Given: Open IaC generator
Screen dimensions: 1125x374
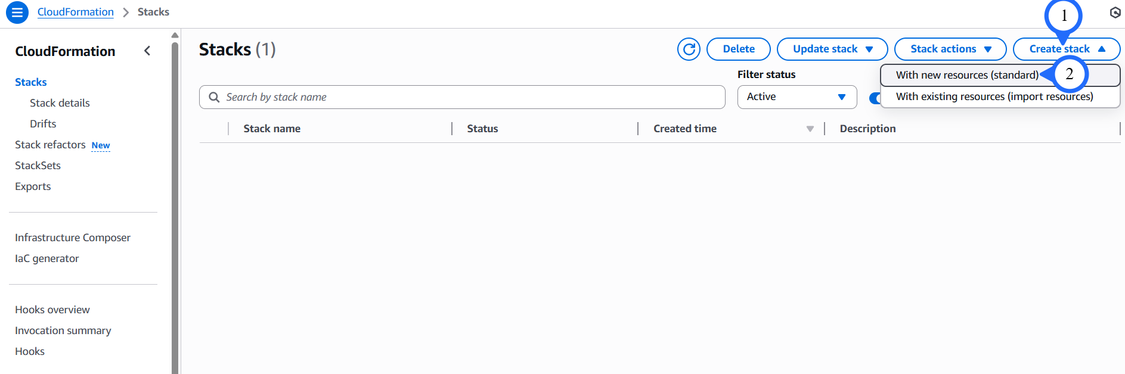Looking at the screenshot, I should [47, 258].
